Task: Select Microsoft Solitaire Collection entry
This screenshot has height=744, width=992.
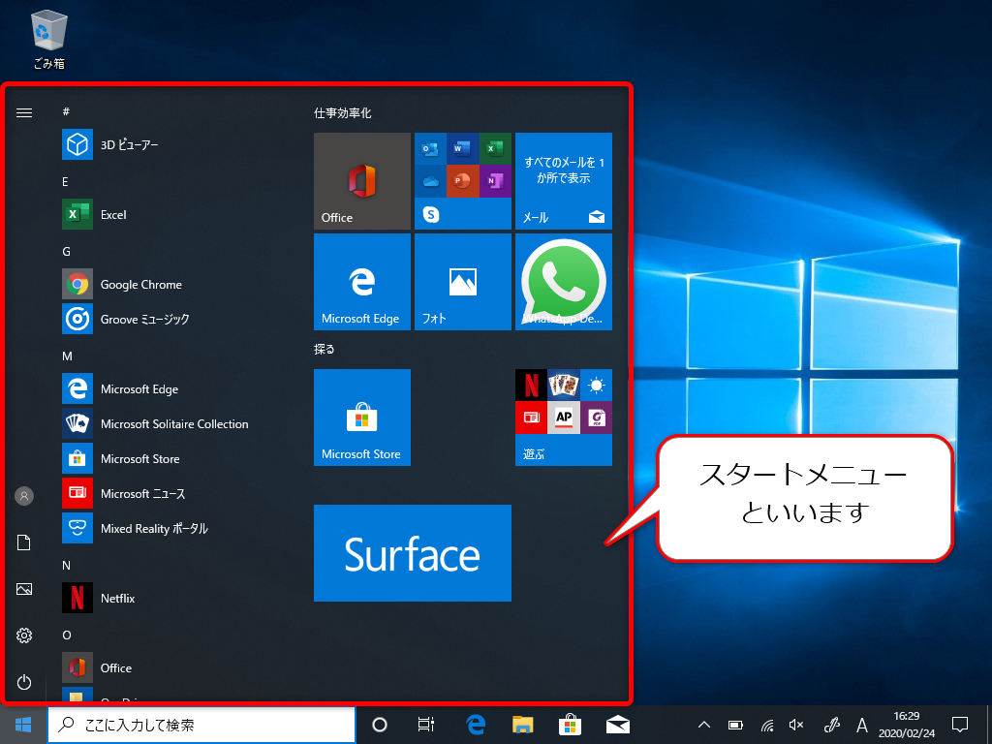Action: pyautogui.click(x=173, y=423)
